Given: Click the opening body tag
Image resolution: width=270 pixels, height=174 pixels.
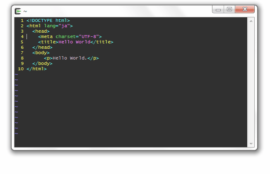Looking at the screenshot, I should pos(41,52).
